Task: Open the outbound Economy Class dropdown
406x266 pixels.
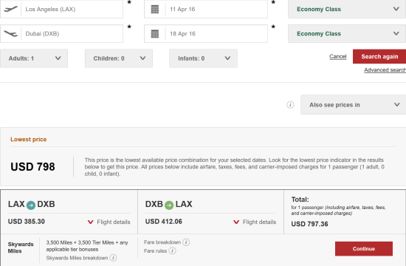Action: [x=347, y=9]
